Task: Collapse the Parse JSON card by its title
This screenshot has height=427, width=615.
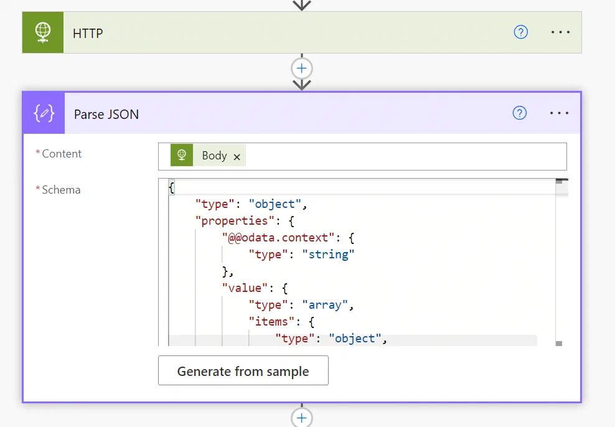Action: coord(106,114)
